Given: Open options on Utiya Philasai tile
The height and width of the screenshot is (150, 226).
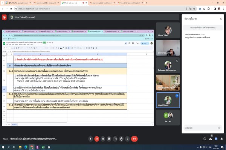Looking at the screenshot, I should point(177,96).
